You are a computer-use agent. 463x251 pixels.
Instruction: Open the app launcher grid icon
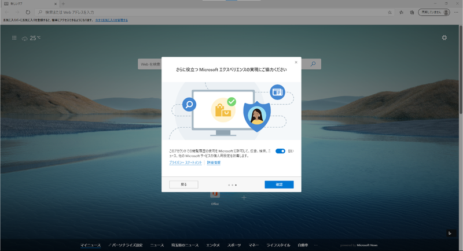pyautogui.click(x=14, y=38)
